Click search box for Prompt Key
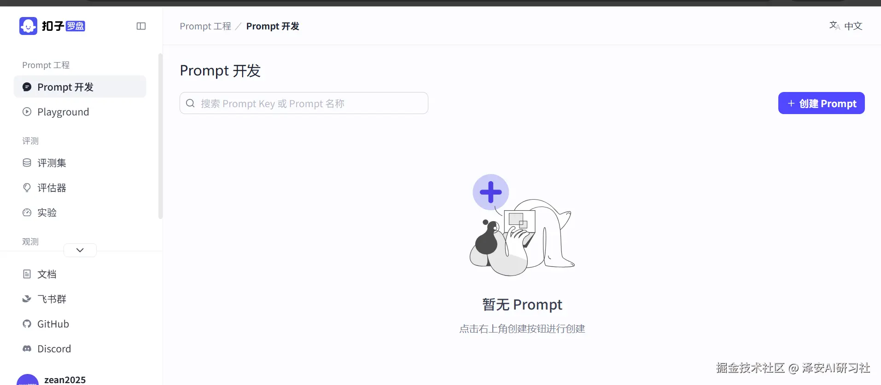 (x=304, y=103)
